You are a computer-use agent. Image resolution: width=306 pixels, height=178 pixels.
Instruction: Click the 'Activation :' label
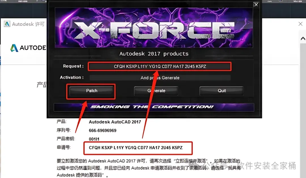coord(72,77)
